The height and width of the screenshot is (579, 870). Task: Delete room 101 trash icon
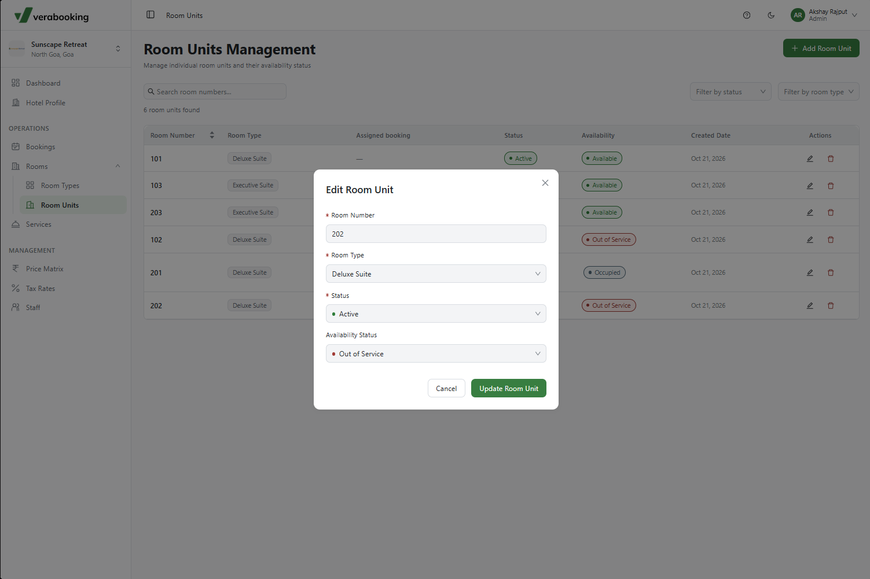click(x=831, y=158)
